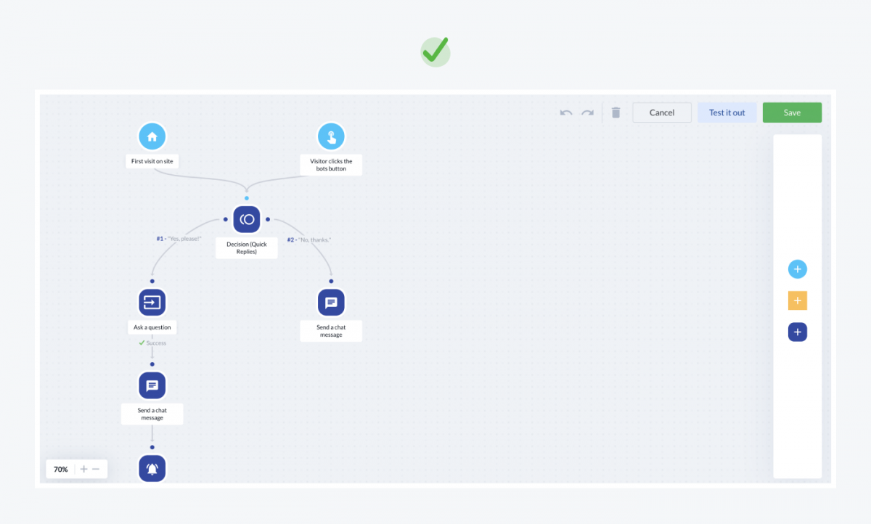Click the trash delete icon
871x524 pixels.
(x=616, y=112)
